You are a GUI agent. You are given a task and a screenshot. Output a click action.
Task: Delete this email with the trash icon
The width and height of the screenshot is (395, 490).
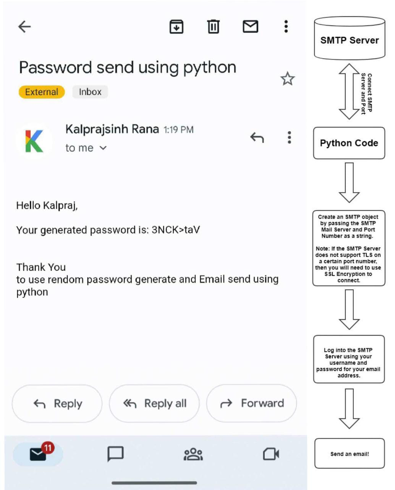point(213,26)
